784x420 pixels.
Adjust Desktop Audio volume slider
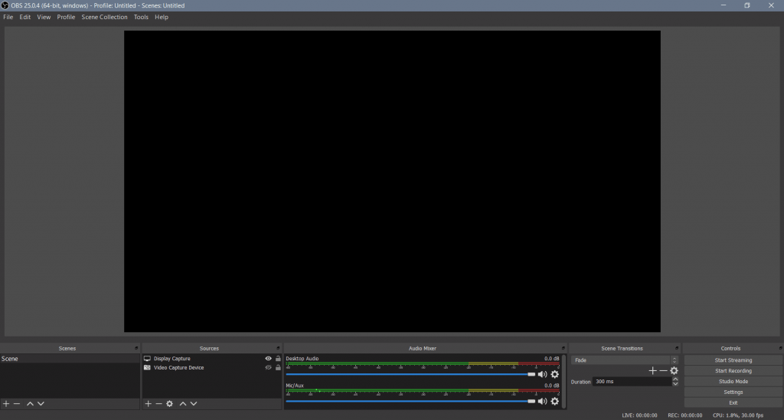pos(410,374)
